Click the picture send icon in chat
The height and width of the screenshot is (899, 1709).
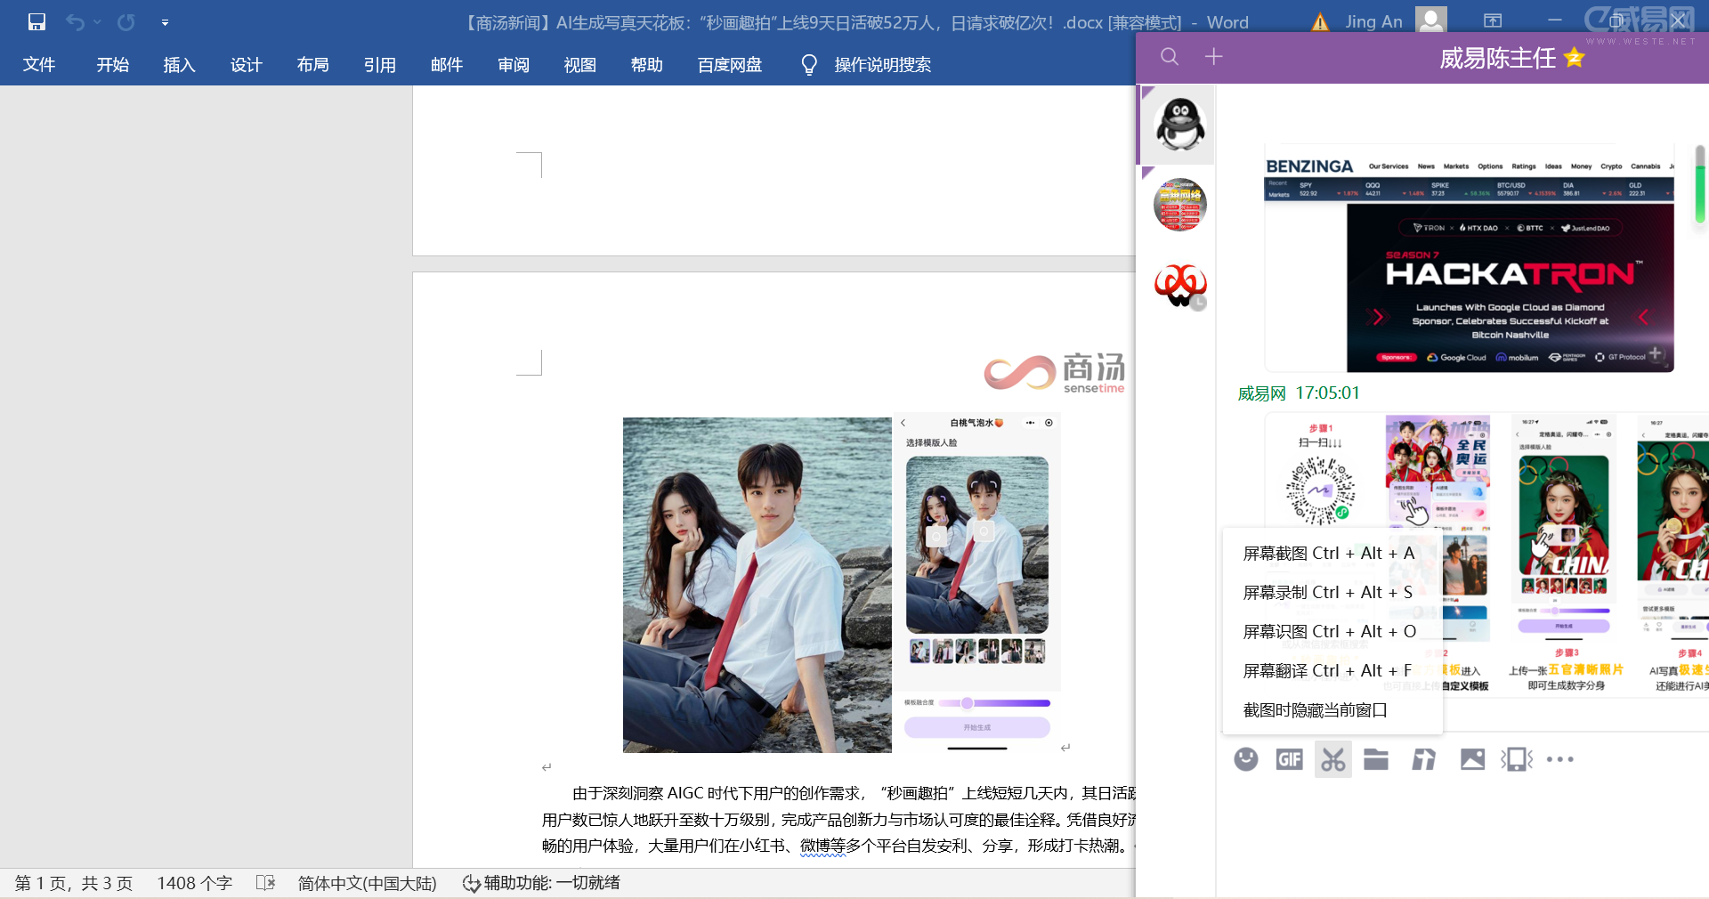pyautogui.click(x=1472, y=759)
